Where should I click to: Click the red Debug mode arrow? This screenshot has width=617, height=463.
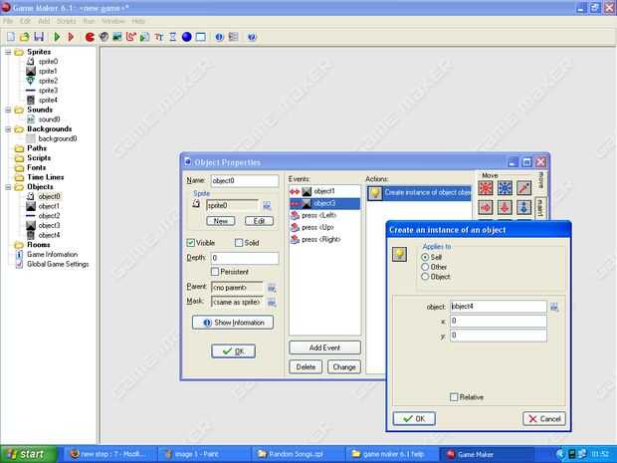click(71, 37)
